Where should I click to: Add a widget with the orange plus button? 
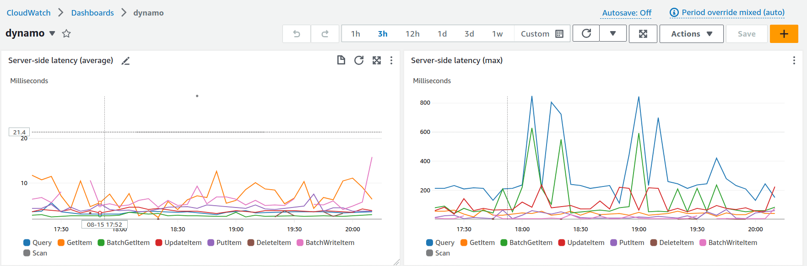coord(784,34)
